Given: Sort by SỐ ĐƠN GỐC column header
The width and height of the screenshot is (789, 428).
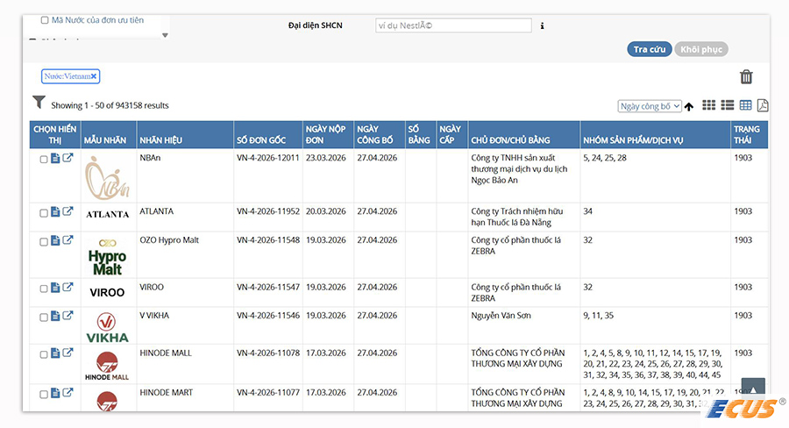Looking at the screenshot, I should click(261, 140).
